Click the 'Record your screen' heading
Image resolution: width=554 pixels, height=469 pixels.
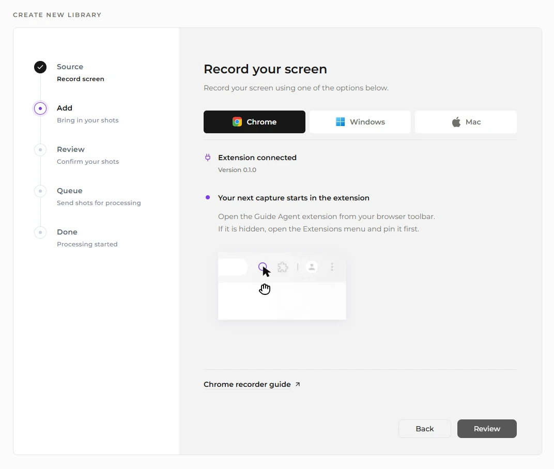pyautogui.click(x=265, y=69)
